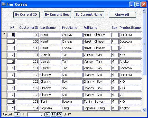The image size is (148, 118).
Task: Close the Frm_CusSale window
Action: (144, 4)
